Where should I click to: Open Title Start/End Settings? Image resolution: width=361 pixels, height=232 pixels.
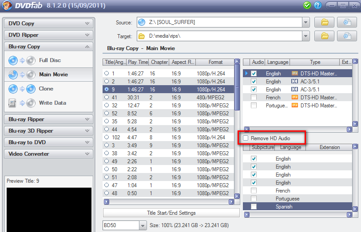pyautogui.click(x=171, y=213)
